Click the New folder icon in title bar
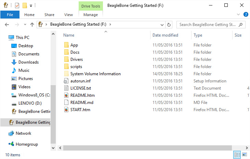Image resolution: width=250 pixels, height=159 pixels. (x=25, y=5)
